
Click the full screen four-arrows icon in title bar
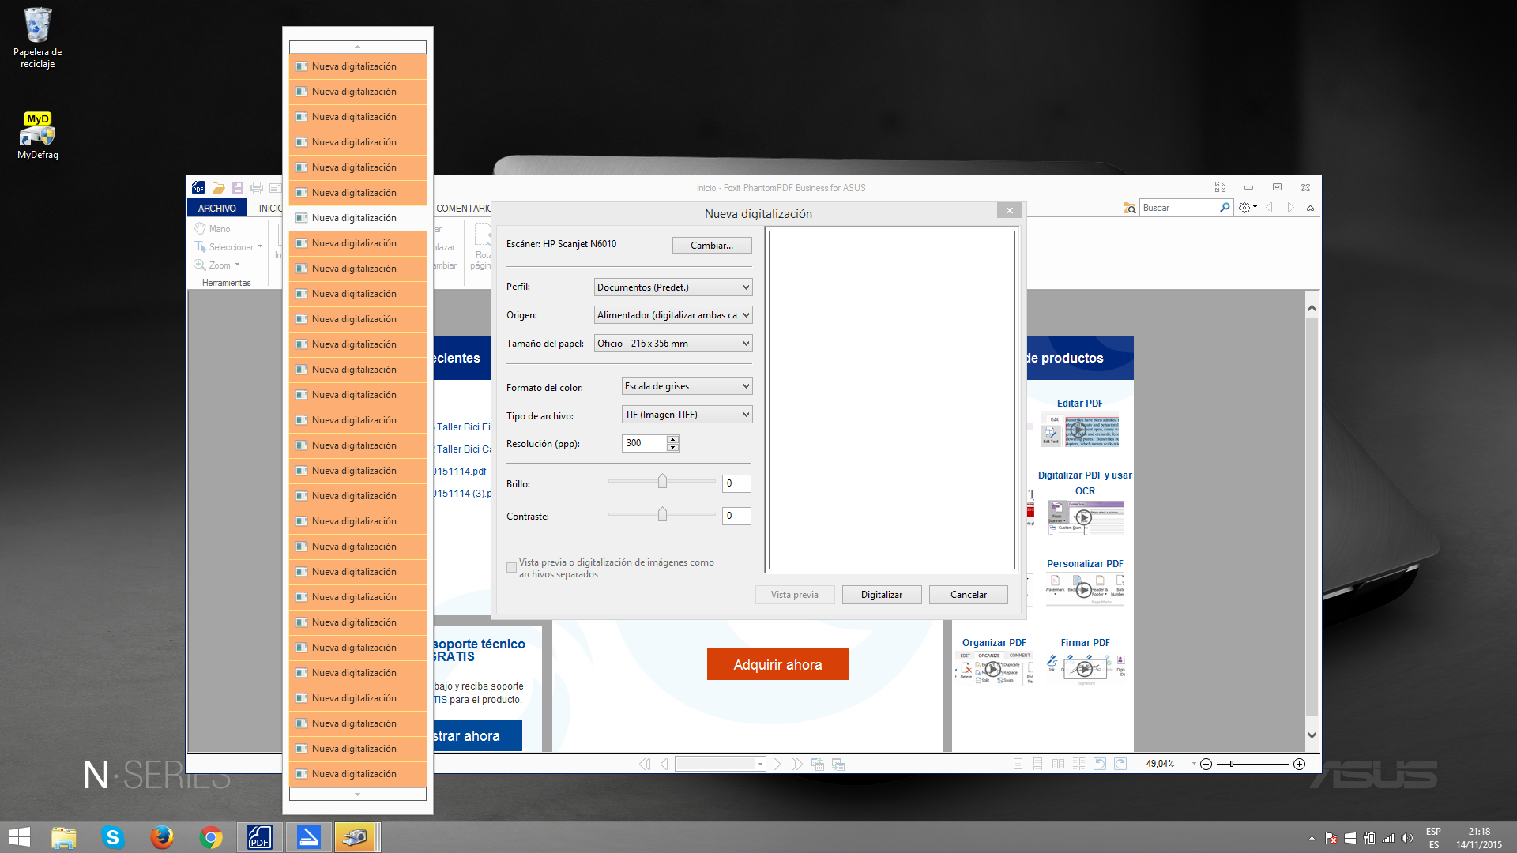tap(1220, 187)
